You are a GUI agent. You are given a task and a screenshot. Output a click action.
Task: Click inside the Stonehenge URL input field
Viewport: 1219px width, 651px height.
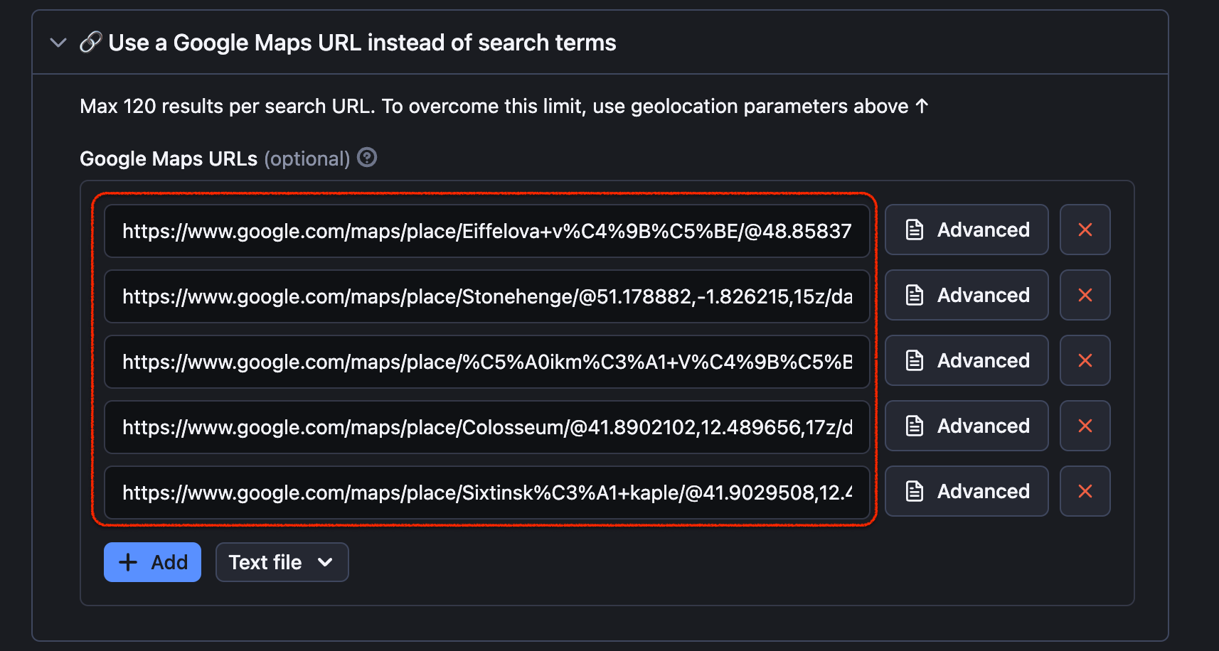487,296
